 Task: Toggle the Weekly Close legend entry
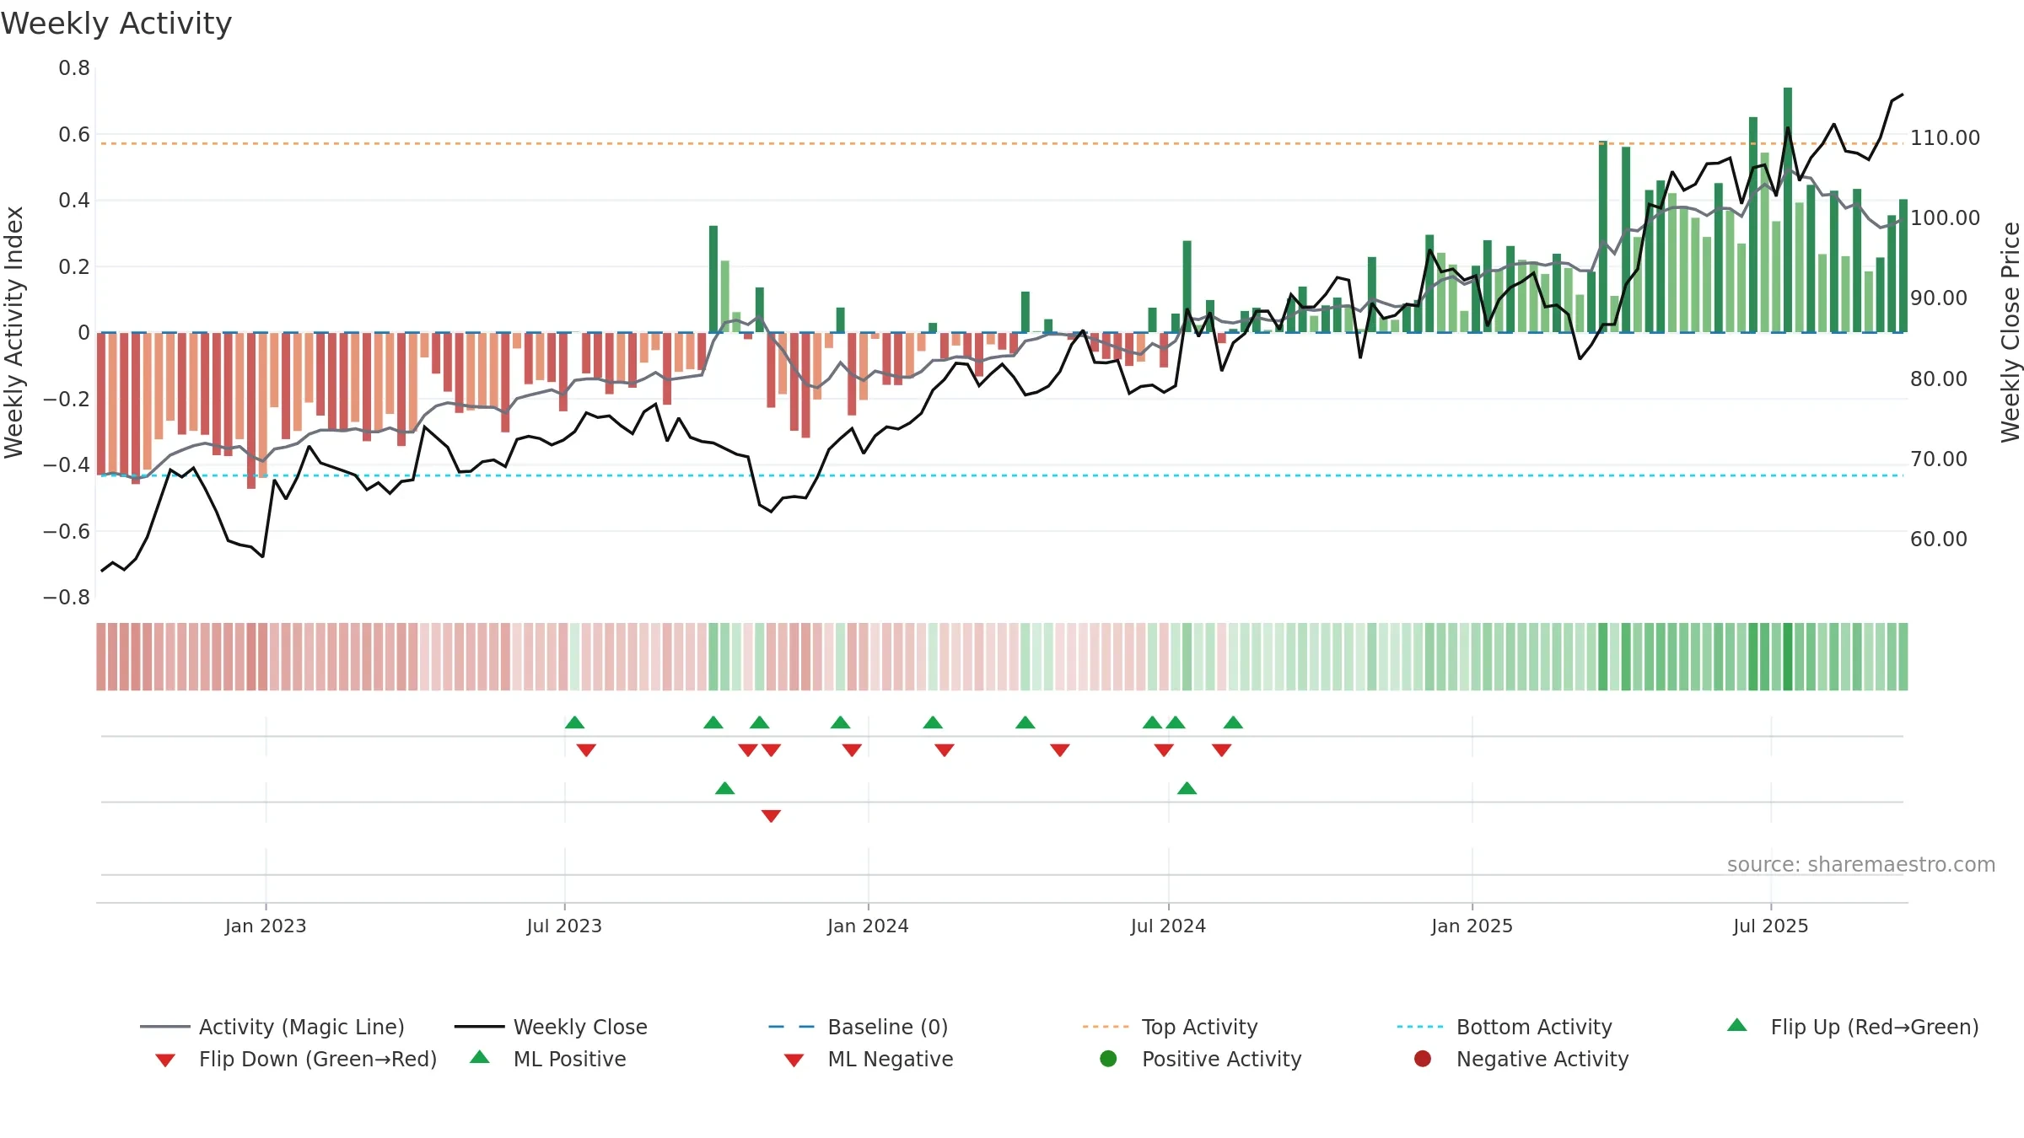point(551,1027)
